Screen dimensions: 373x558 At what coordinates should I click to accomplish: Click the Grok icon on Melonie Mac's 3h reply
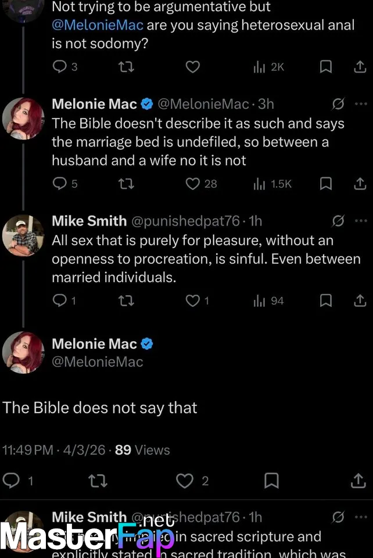coord(338,104)
